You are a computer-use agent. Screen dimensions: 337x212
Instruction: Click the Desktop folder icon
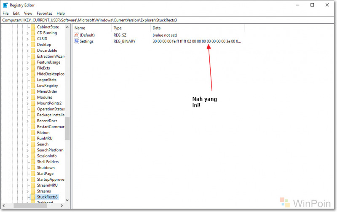[x=33, y=45]
